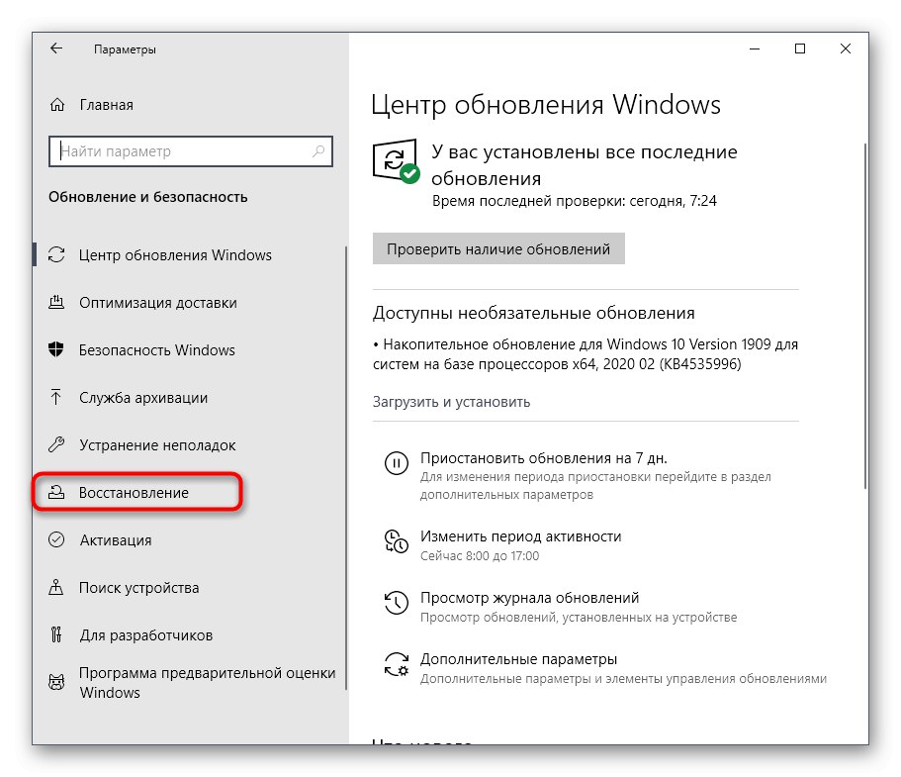The height and width of the screenshot is (777, 901).
Task: Click the update history clock icon
Action: coord(397,603)
